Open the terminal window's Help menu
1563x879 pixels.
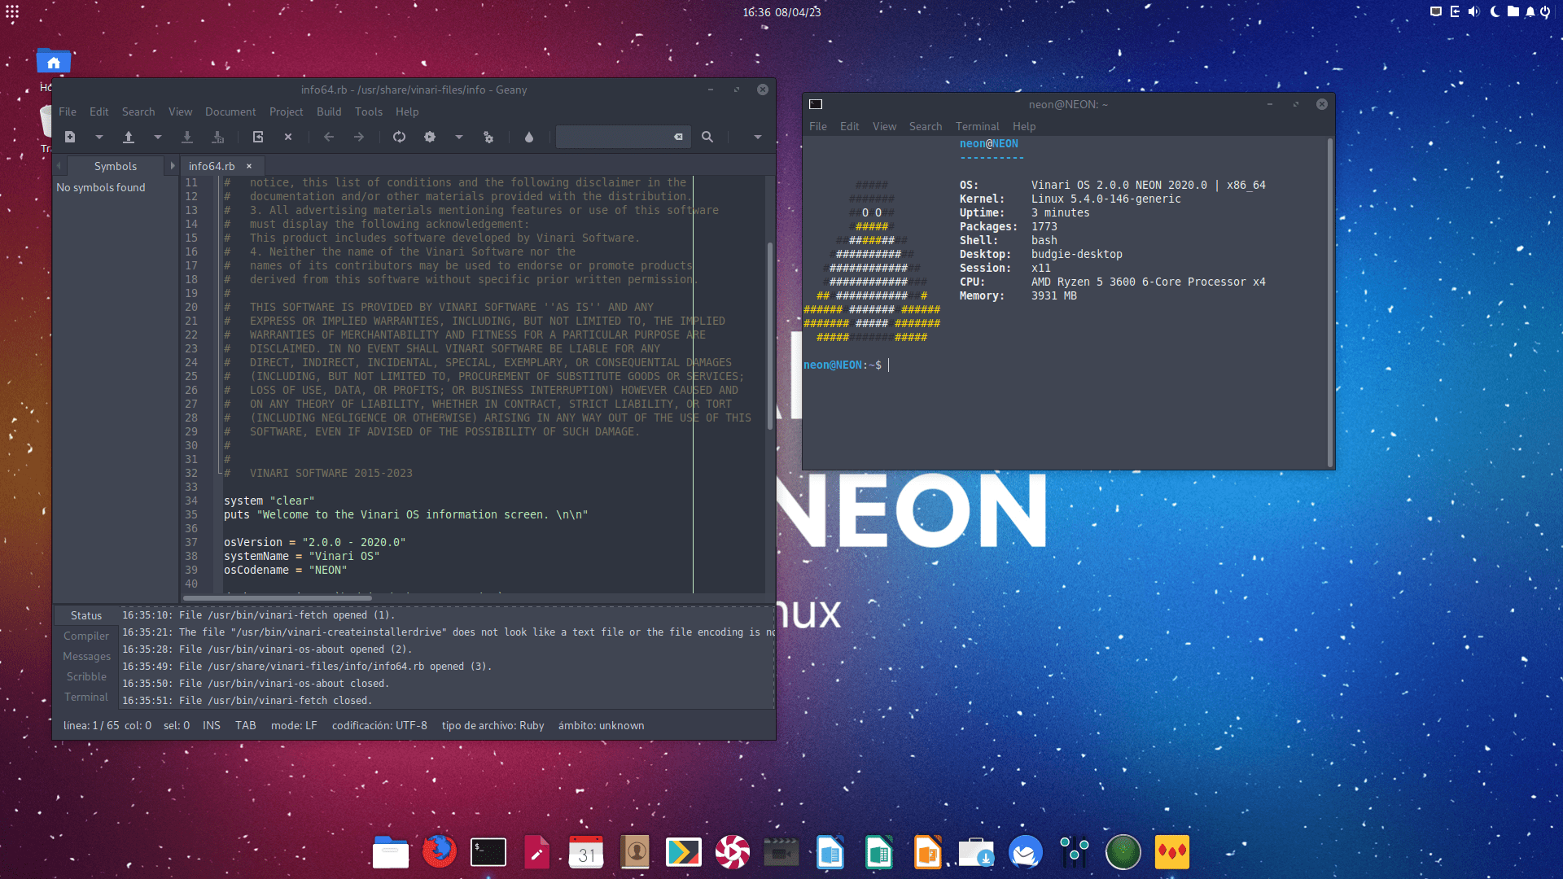coord(1024,126)
